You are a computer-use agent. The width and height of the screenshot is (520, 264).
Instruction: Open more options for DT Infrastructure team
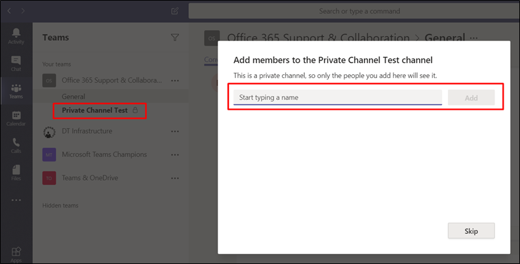point(175,131)
